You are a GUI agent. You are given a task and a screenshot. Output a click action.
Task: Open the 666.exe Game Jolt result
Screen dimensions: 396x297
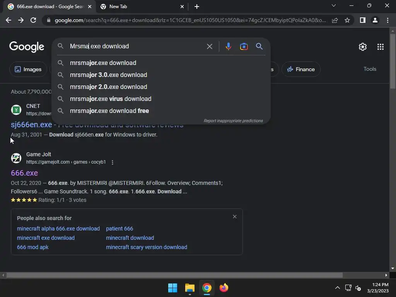(24, 173)
